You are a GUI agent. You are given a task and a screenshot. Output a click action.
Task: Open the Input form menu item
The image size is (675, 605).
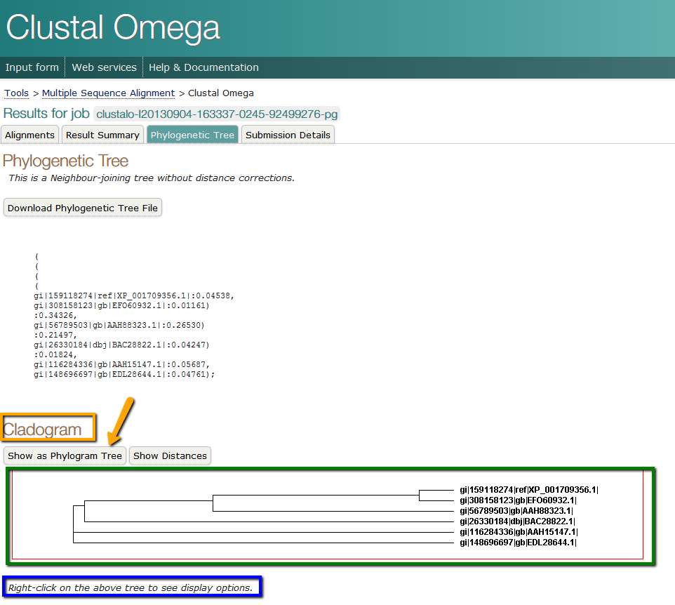click(32, 67)
